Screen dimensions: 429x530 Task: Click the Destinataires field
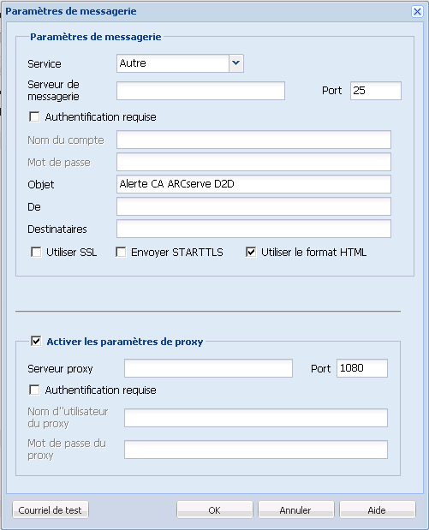click(x=253, y=229)
